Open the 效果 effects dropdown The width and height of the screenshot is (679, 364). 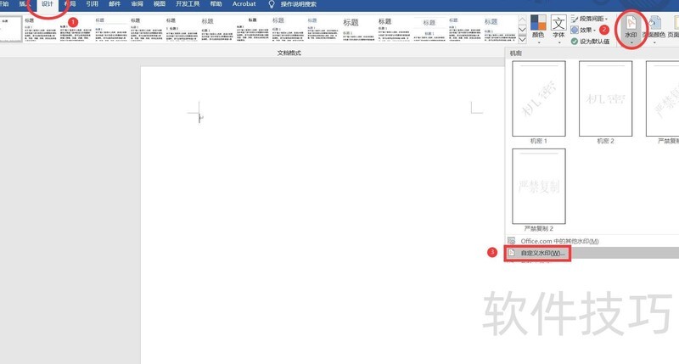click(x=584, y=30)
